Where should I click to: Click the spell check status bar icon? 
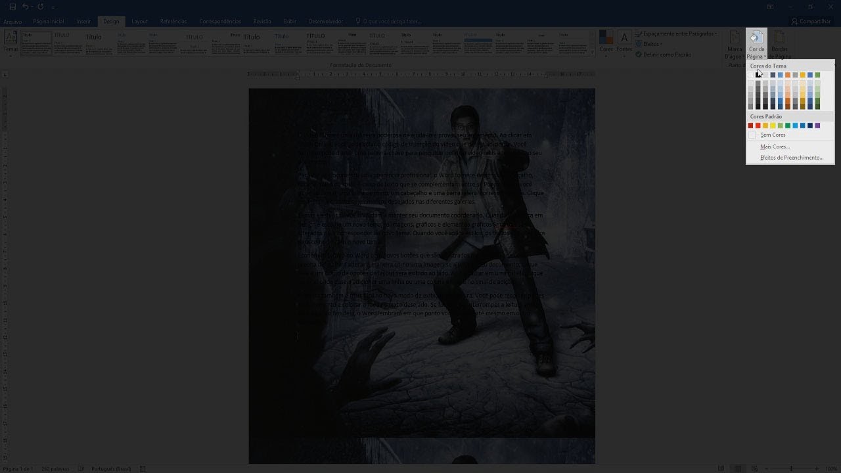tap(81, 468)
